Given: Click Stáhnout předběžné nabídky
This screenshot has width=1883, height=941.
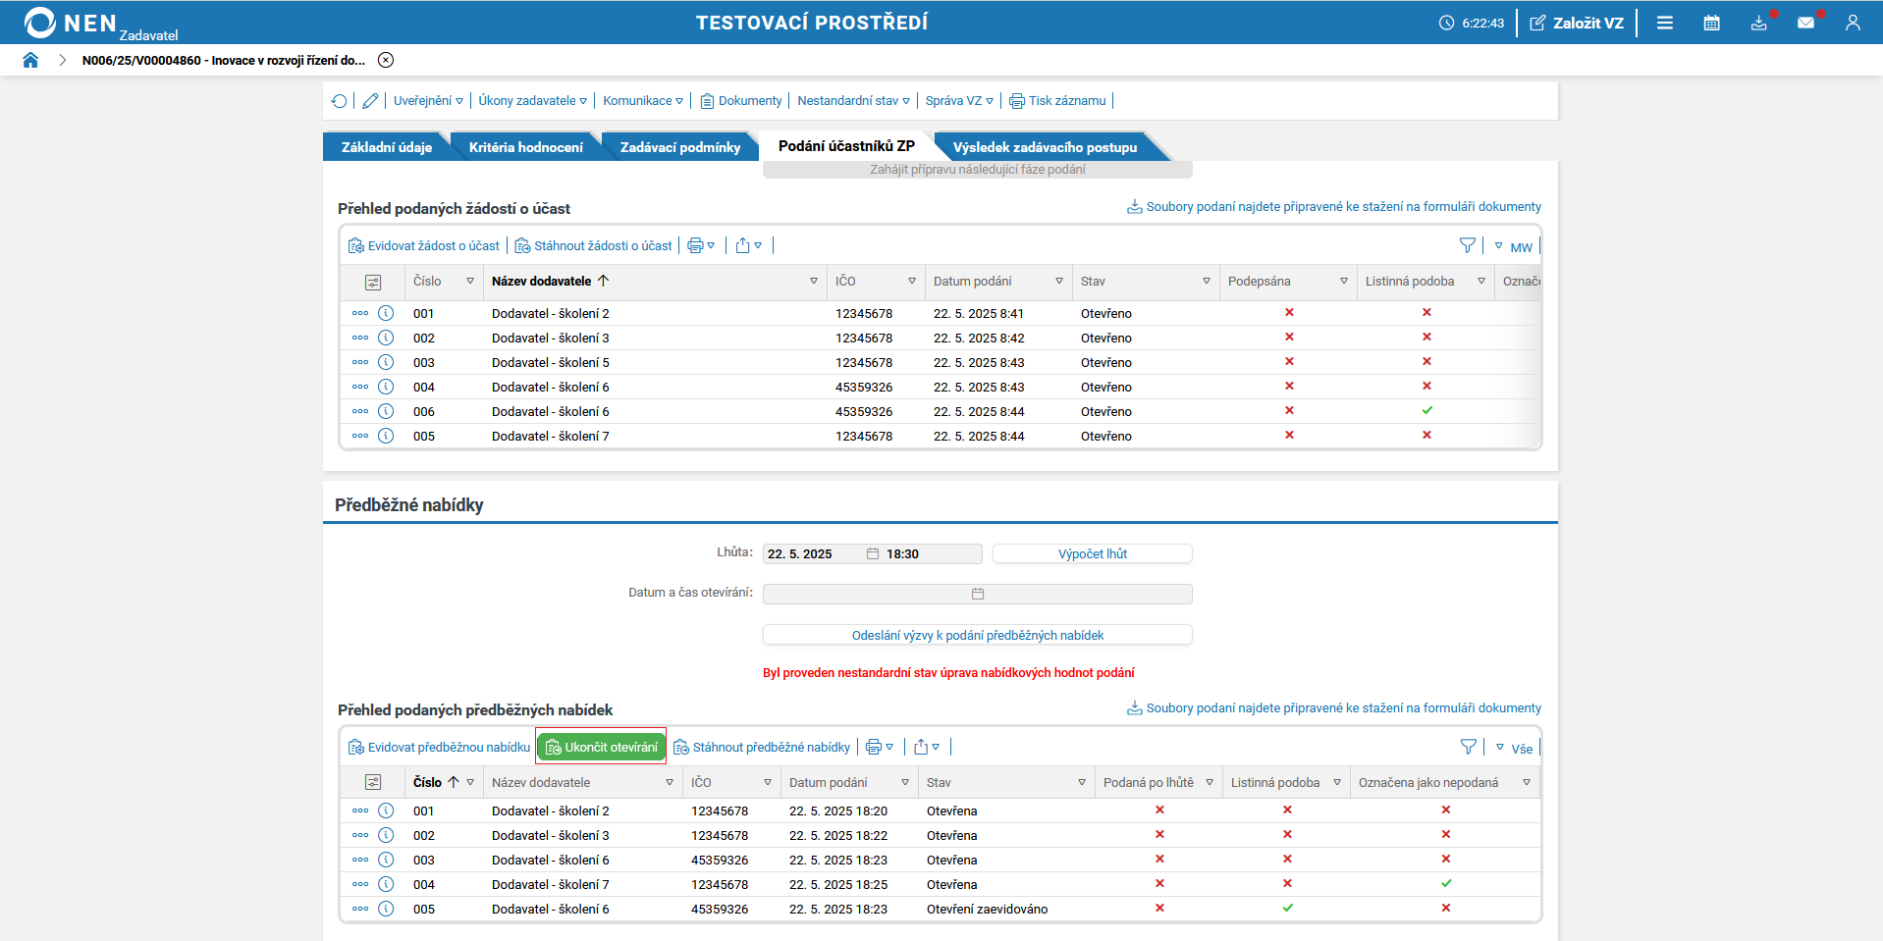Looking at the screenshot, I should pyautogui.click(x=762, y=747).
